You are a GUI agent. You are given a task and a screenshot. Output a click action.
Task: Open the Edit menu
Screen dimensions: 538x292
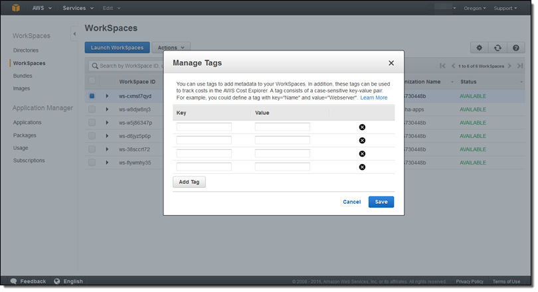(x=112, y=8)
